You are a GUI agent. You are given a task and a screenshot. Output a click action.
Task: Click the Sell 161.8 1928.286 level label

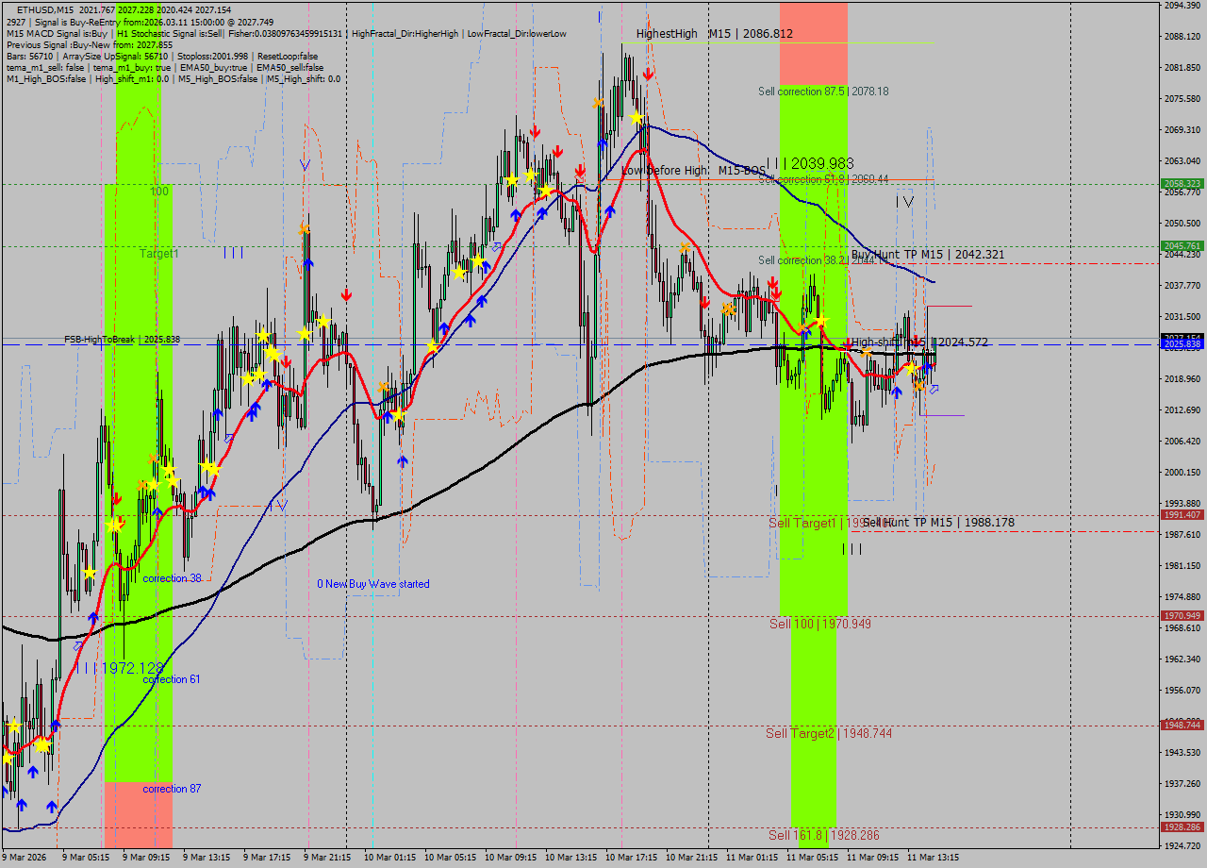click(823, 835)
